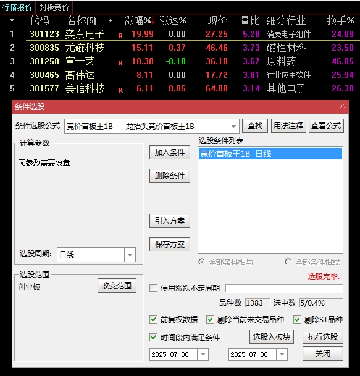
Task: Sort by 名称(5) column header
Action: [82, 20]
